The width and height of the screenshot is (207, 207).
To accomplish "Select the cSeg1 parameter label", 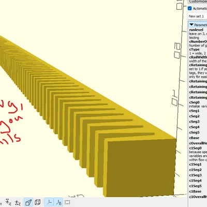I will (194, 111).
